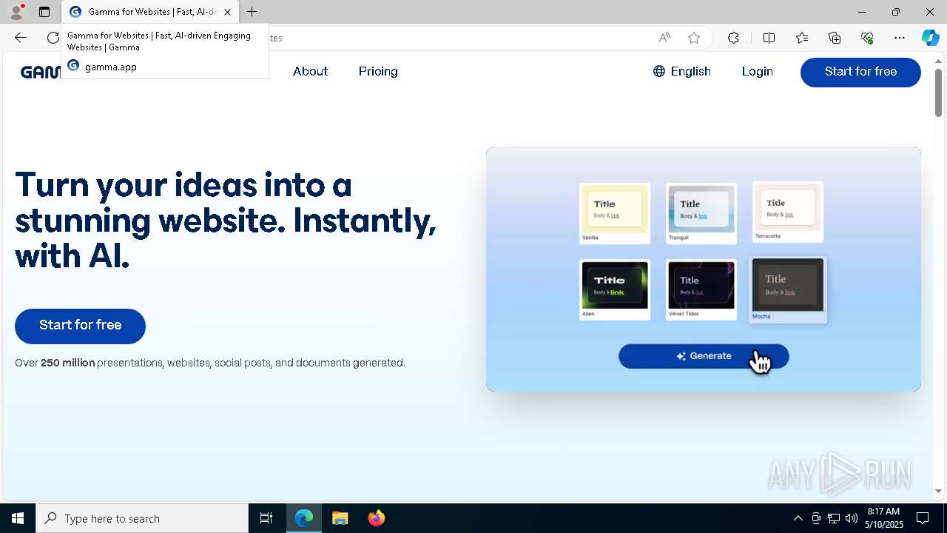This screenshot has width=947, height=533.
Task: Open Firefox from taskbar
Action: coord(376,518)
